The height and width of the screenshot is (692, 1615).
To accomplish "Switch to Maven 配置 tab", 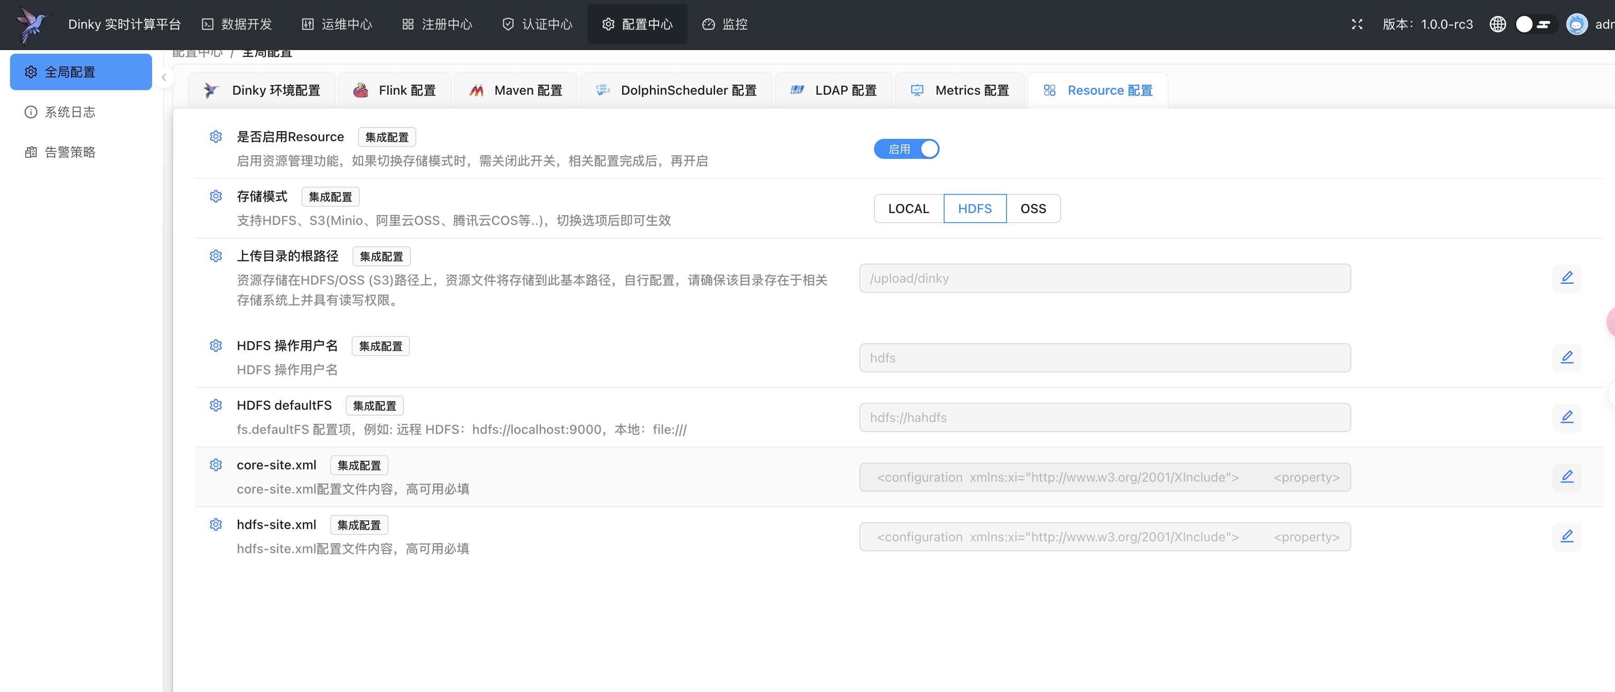I will 516,90.
